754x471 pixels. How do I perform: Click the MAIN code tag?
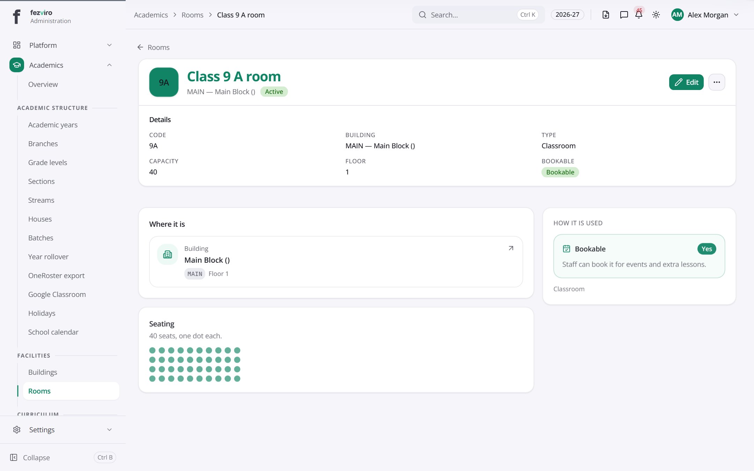point(195,274)
